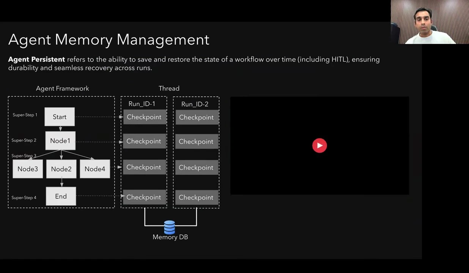This screenshot has width=469, height=273.
Task: Click Run_ID-1 Checkpoint beside Node4
Action: [144, 167]
